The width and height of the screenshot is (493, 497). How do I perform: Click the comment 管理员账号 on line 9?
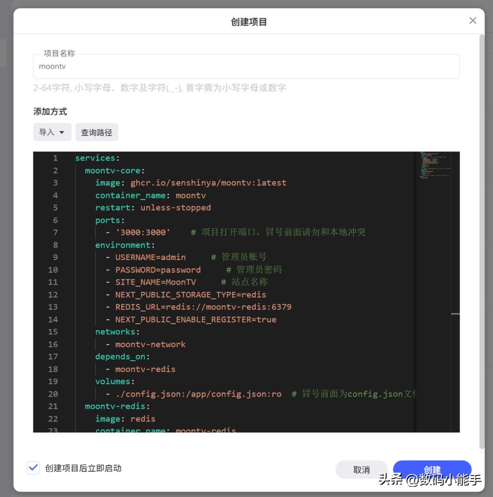pyautogui.click(x=244, y=257)
